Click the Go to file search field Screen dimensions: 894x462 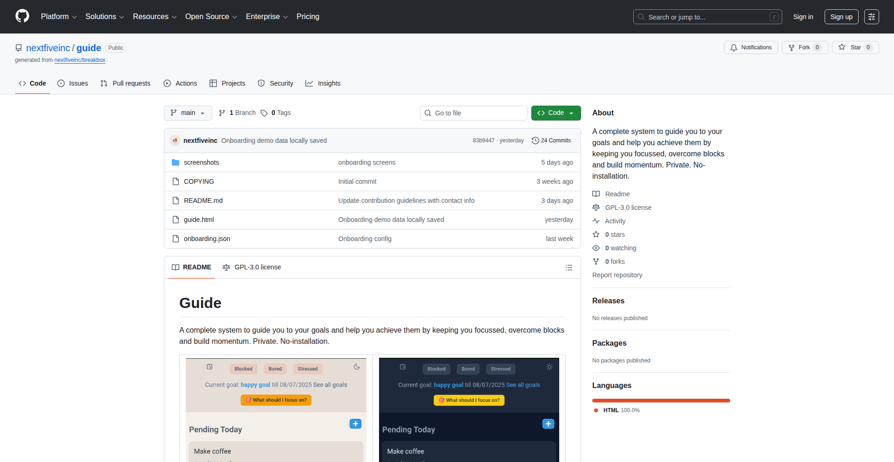[474, 113]
